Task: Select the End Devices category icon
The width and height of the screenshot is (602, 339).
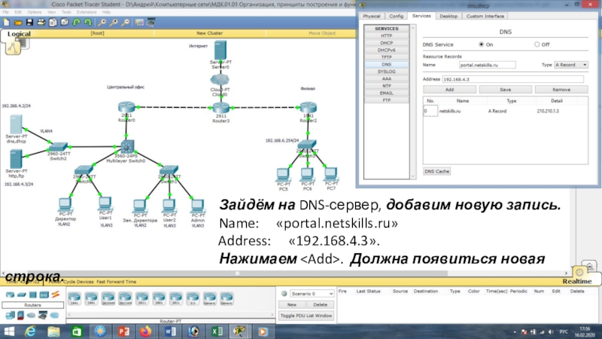Action: 10,316
